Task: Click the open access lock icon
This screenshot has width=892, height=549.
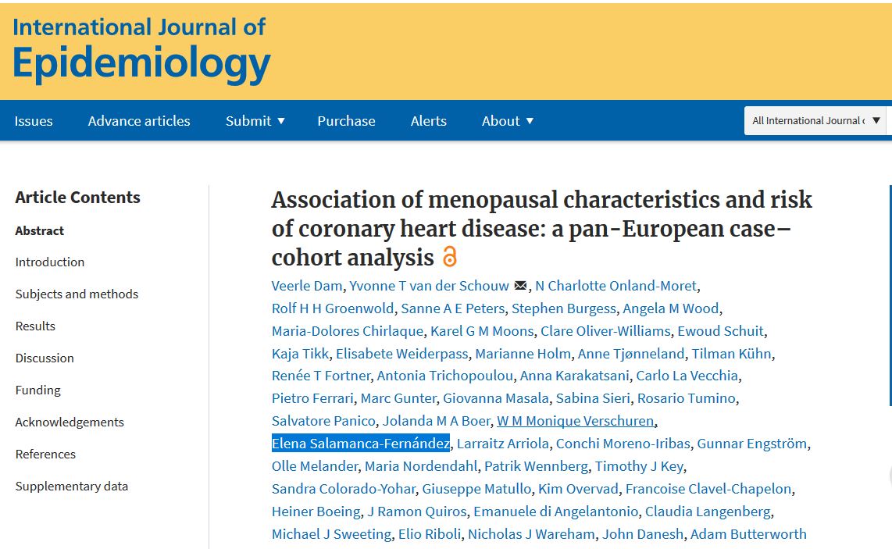Action: [449, 257]
